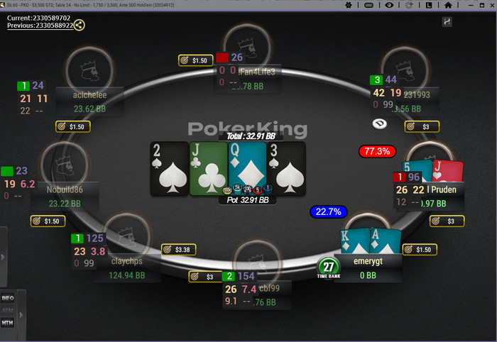Select the Queen of diamonds board card

[x=248, y=168]
